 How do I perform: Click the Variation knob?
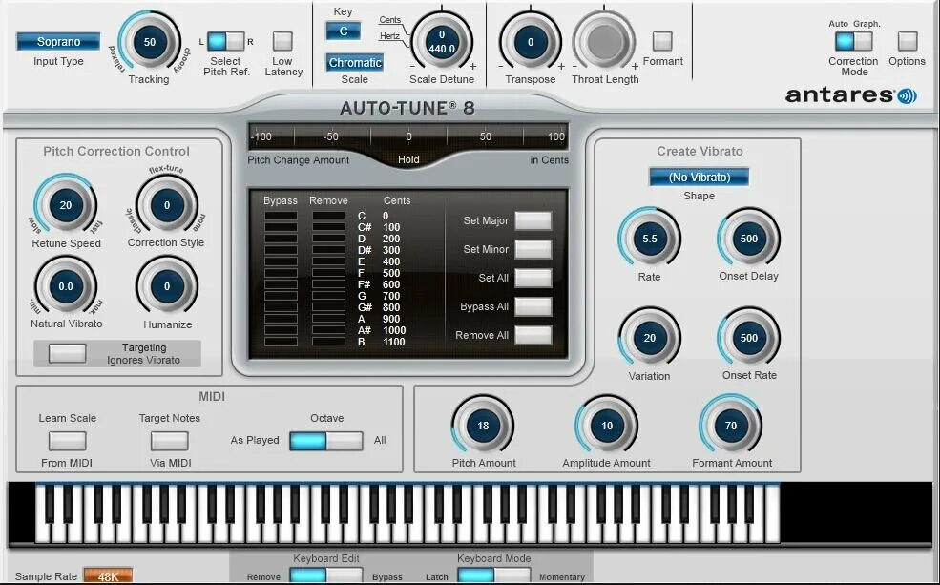click(x=650, y=338)
